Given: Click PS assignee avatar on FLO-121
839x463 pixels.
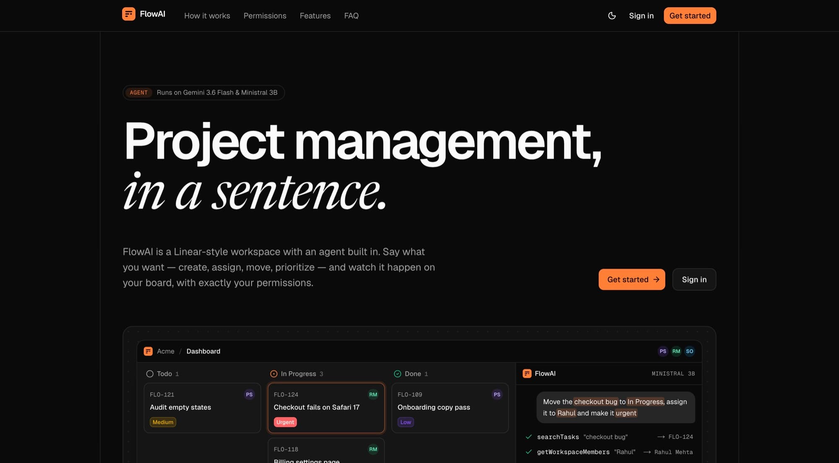Looking at the screenshot, I should [x=249, y=395].
